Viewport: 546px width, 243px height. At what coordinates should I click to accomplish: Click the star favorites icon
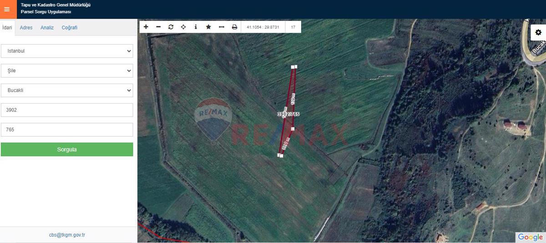point(208,27)
